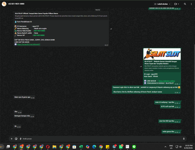Open the lucian303.me registration link
This screenshot has height=150, width=195.
(x=28, y=45)
